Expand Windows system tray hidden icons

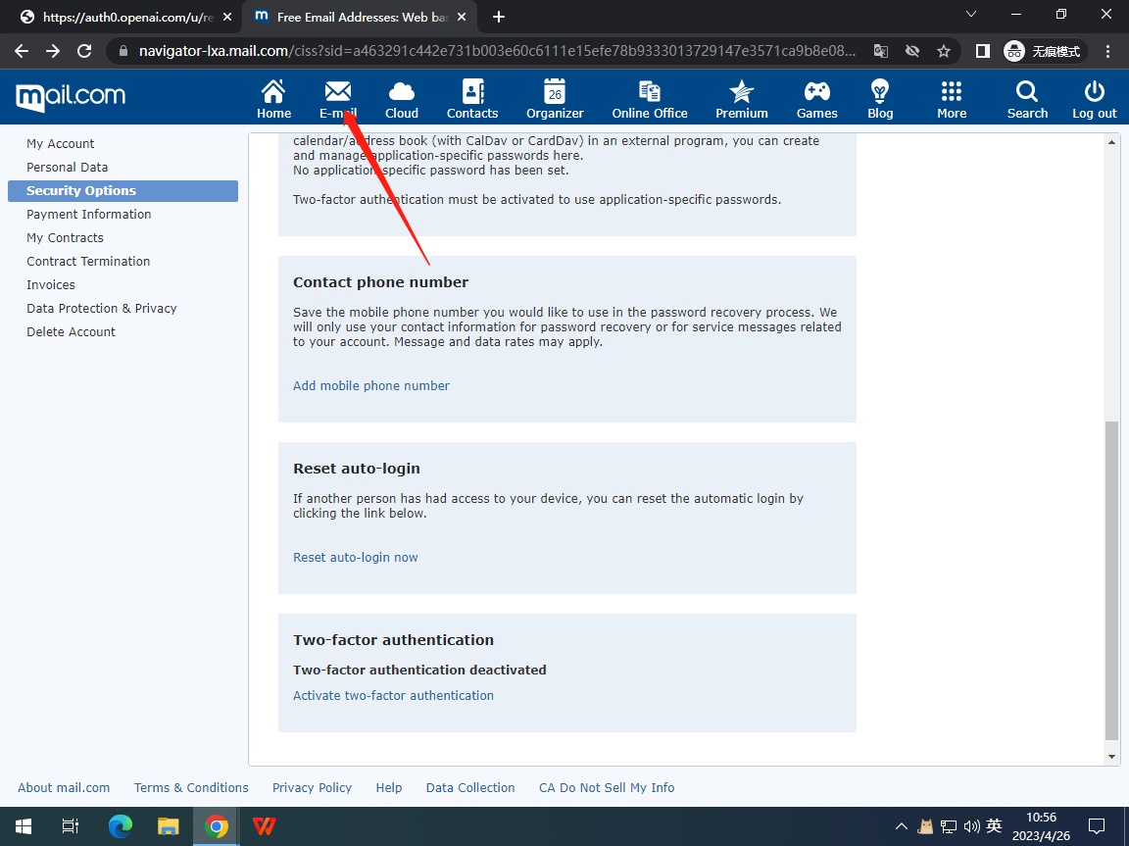[900, 826]
